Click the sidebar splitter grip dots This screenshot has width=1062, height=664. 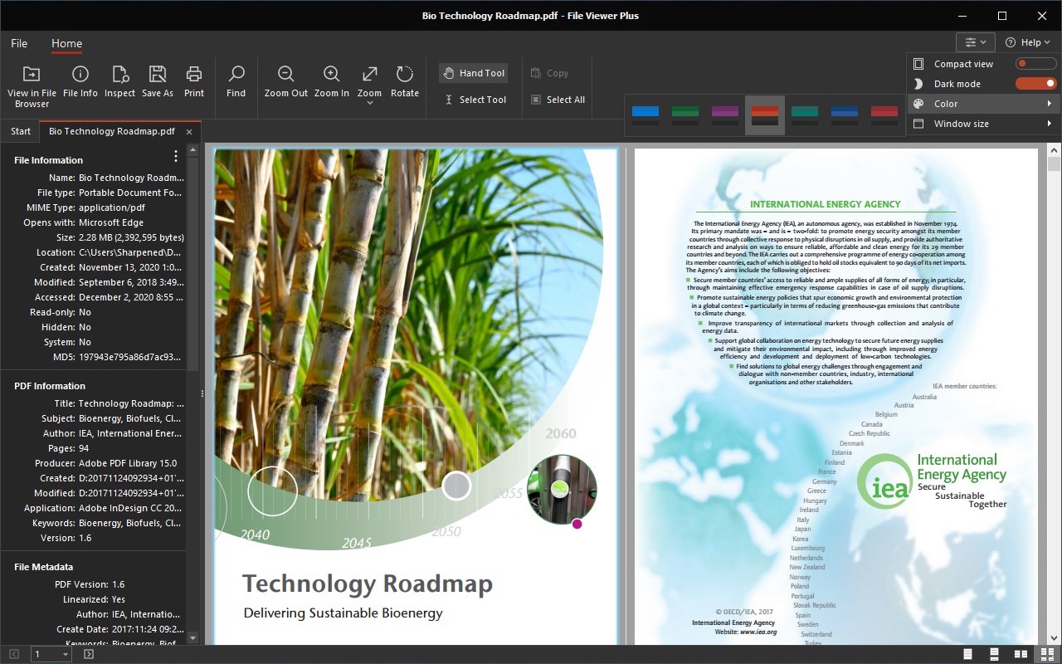(202, 393)
